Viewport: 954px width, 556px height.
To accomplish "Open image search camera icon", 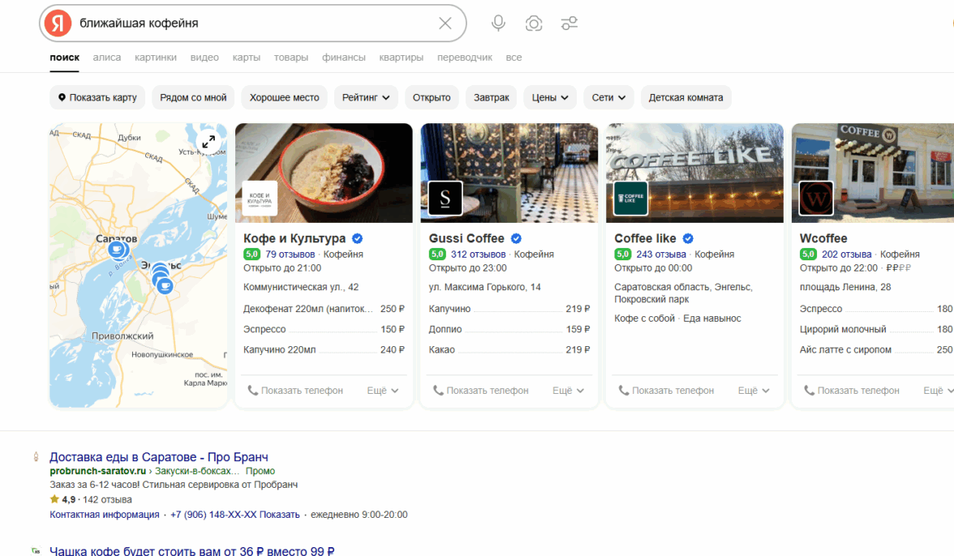I will (x=534, y=23).
